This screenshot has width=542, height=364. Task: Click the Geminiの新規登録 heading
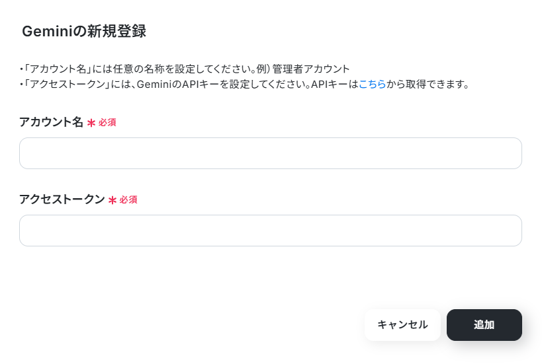[84, 31]
